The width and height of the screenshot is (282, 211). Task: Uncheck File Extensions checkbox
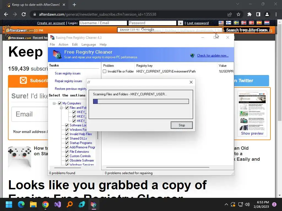67,152
